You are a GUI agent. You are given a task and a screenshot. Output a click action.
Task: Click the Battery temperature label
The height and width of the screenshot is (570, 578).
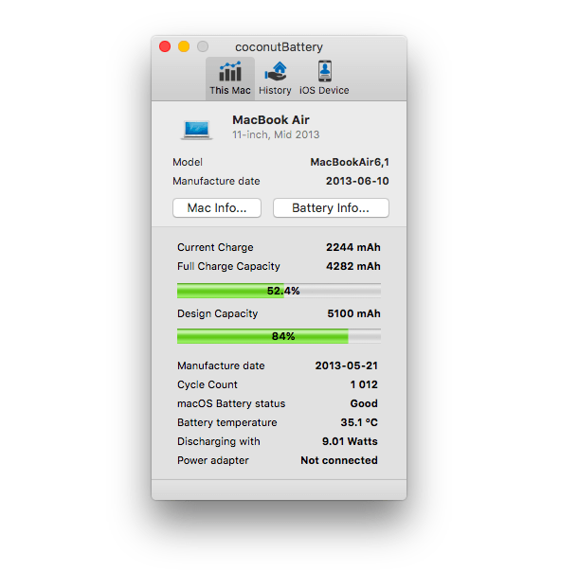point(227,422)
